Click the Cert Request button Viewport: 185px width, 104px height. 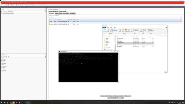click(120, 96)
